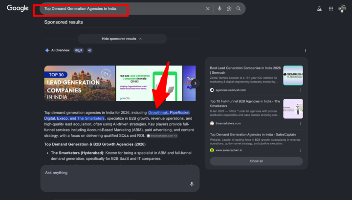Viewport: 352px width, 200px height.
Task: Switch AI Overview language to Kannada
Action: 79,50
